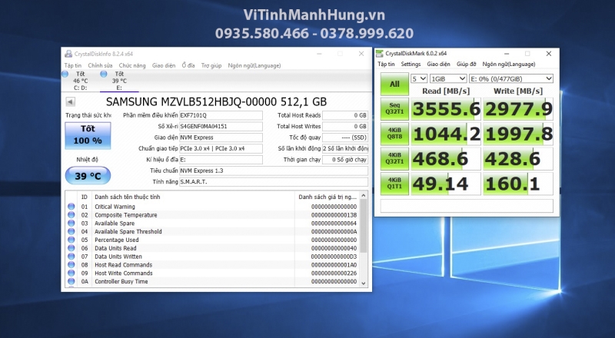The height and width of the screenshot is (338, 615).
Task: Click the attribute list scroll up arrow
Action: [363, 195]
